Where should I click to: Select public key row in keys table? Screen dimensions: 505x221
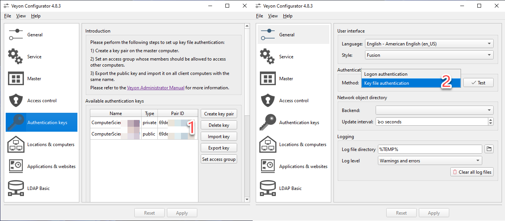[x=144, y=134]
